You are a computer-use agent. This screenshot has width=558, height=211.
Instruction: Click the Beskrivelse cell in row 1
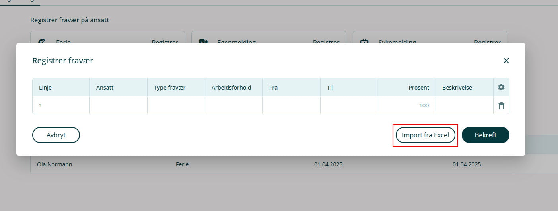coord(464,105)
